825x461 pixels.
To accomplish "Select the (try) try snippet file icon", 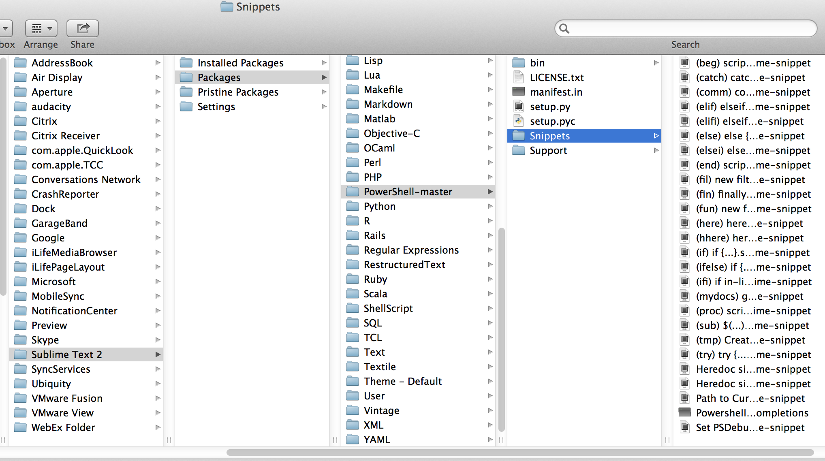I will pyautogui.click(x=685, y=354).
